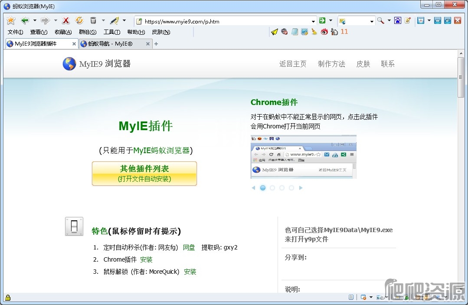Image resolution: width=468 pixels, height=305 pixels.
Task: Click the carousel next arrow
Action: pos(301,188)
